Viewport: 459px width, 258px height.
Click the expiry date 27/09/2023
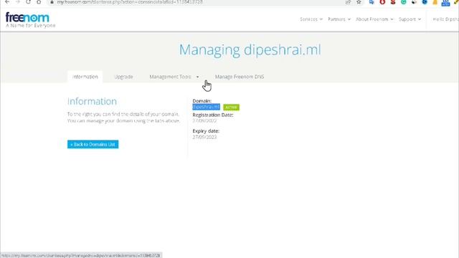[204, 137]
